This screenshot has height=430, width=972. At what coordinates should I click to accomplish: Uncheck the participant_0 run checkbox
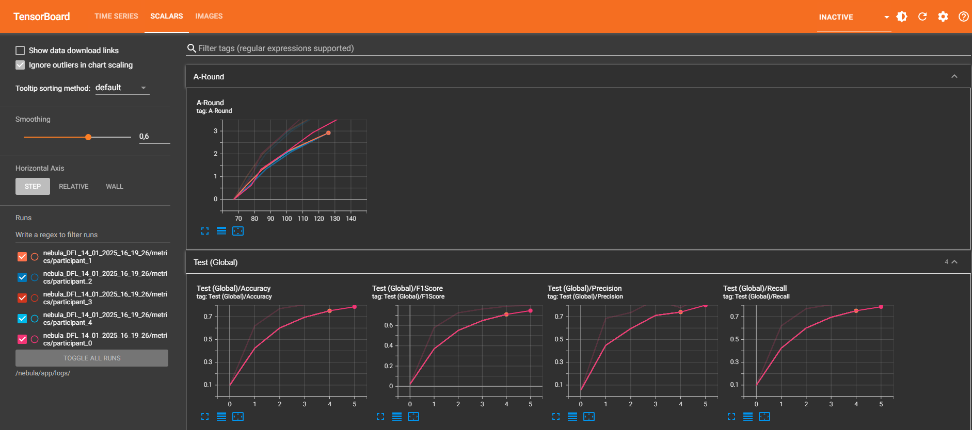22,339
